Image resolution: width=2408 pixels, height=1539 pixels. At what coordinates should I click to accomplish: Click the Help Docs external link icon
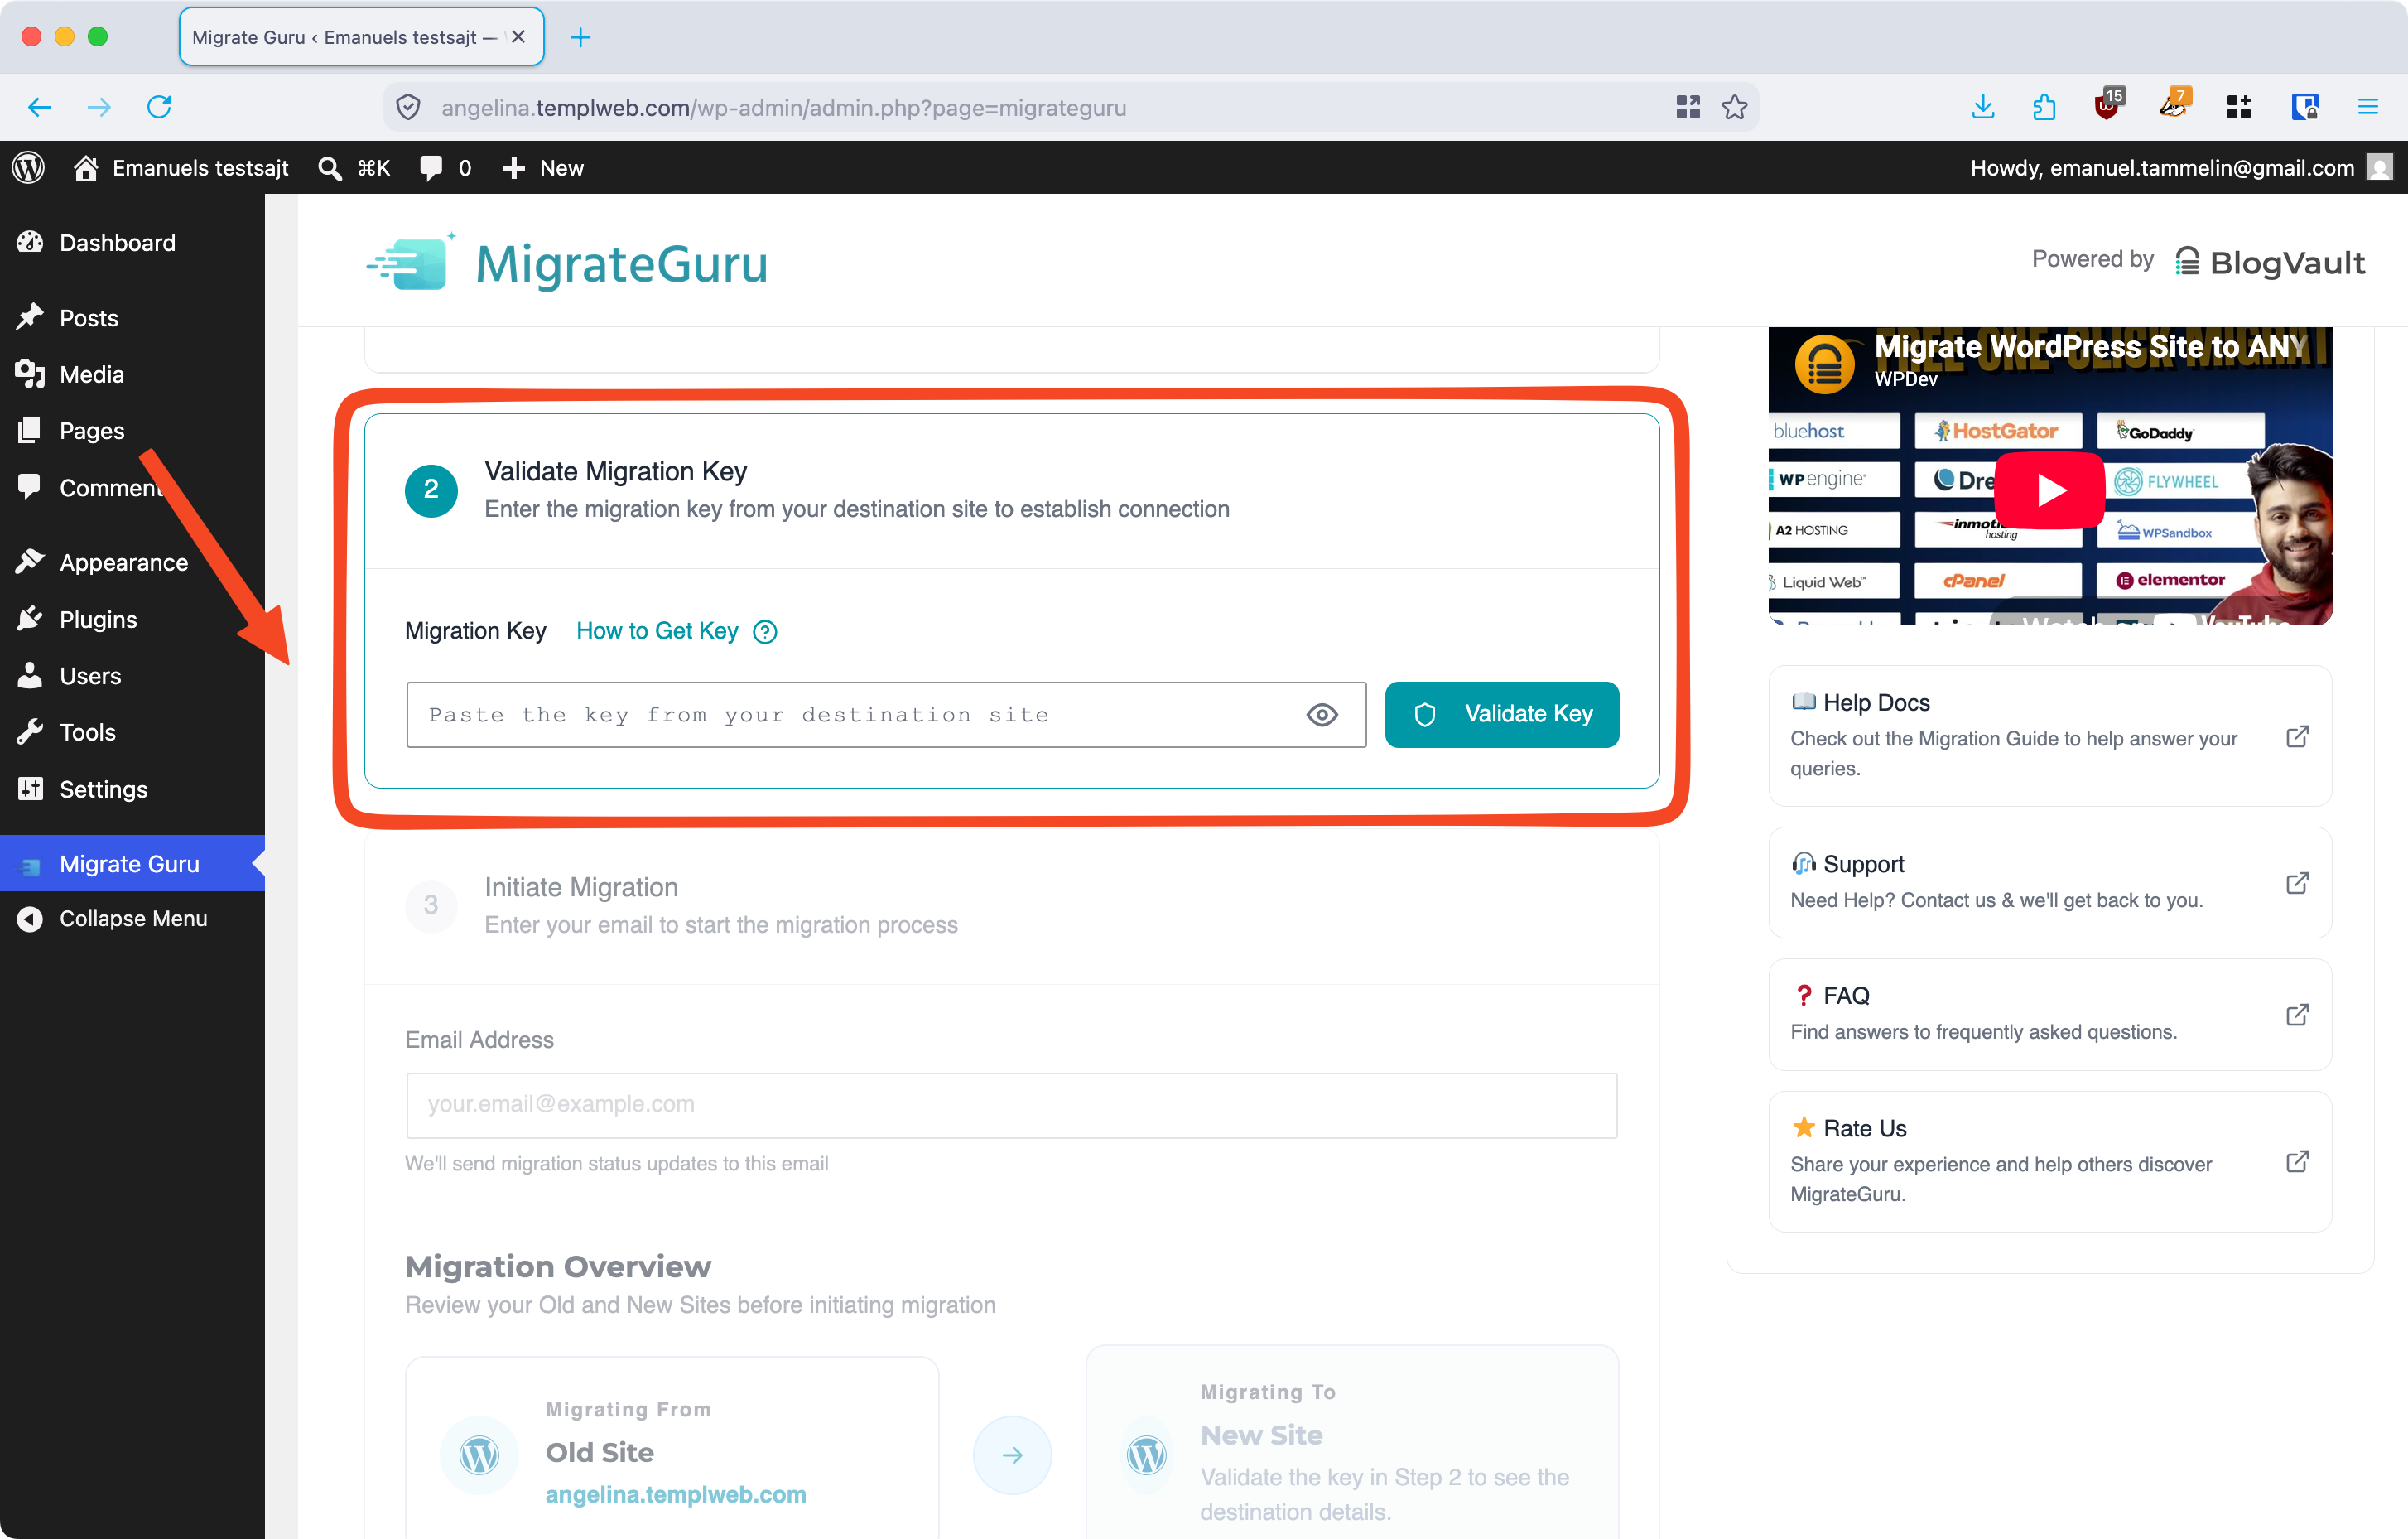tap(2297, 737)
